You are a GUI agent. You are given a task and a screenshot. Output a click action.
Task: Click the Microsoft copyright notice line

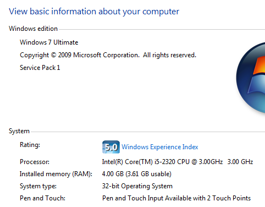[108, 55]
